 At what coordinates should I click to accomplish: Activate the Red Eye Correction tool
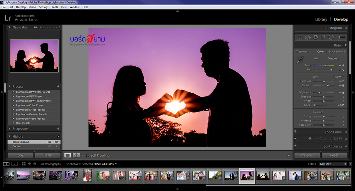tap(316, 37)
